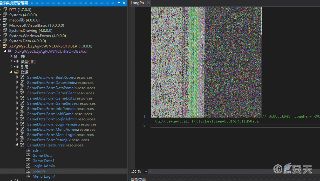Collapse the GameDots.Resources.resources node
This screenshot has height=181, width=320.
[17, 145]
